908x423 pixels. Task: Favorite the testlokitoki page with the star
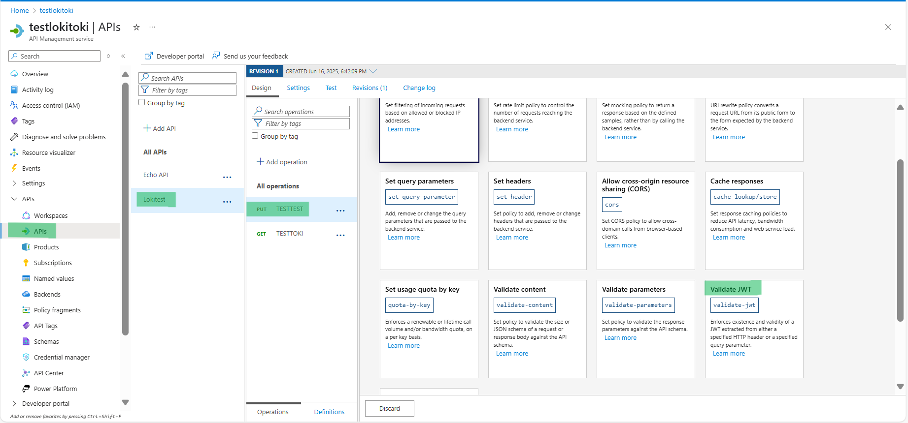(136, 28)
